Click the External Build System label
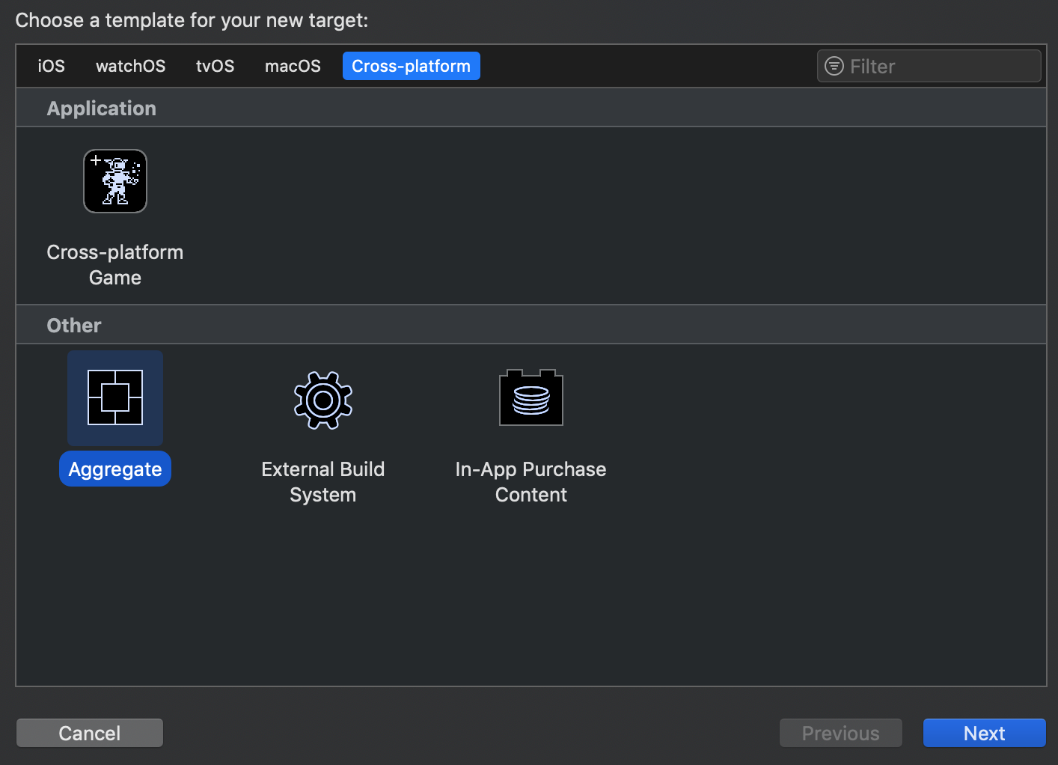Screen dimensions: 1058x765 [x=323, y=482]
